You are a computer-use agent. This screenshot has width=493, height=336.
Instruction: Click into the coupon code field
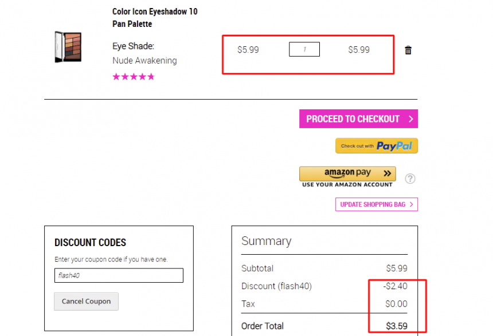(x=119, y=275)
